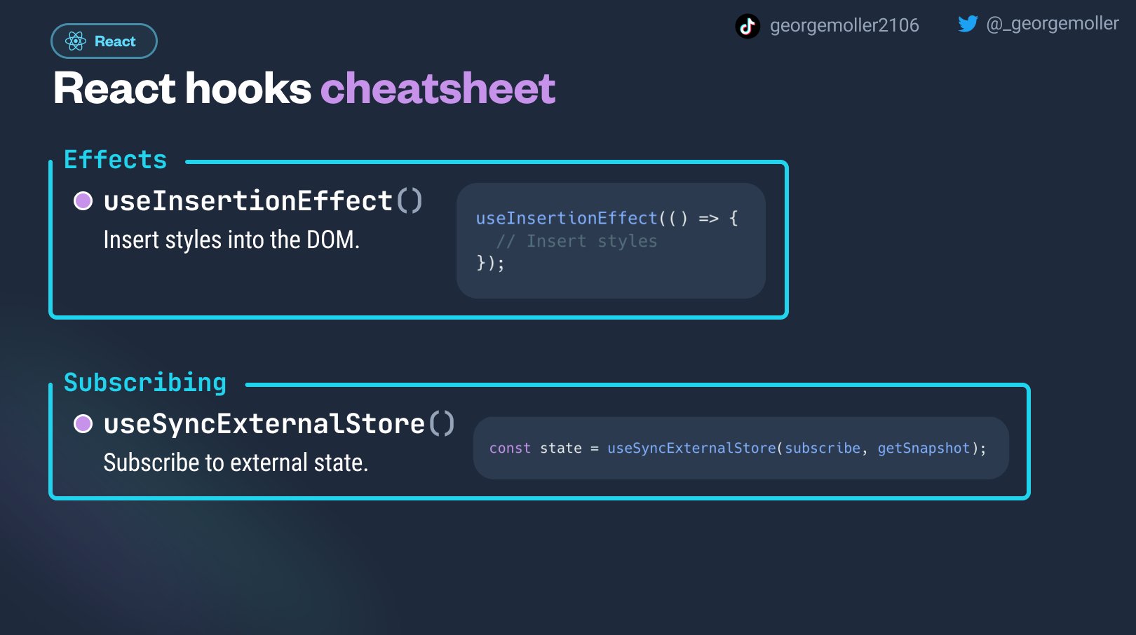This screenshot has width=1136, height=635.
Task: Click the Subscribing section heading
Action: click(x=145, y=383)
